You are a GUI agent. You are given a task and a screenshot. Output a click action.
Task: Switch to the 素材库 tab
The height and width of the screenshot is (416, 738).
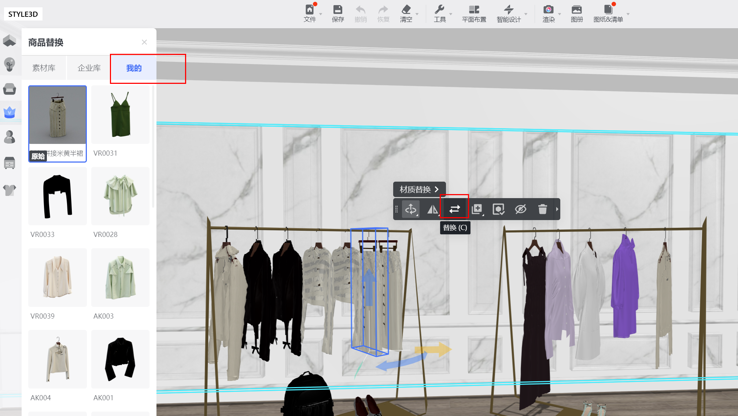coord(44,68)
